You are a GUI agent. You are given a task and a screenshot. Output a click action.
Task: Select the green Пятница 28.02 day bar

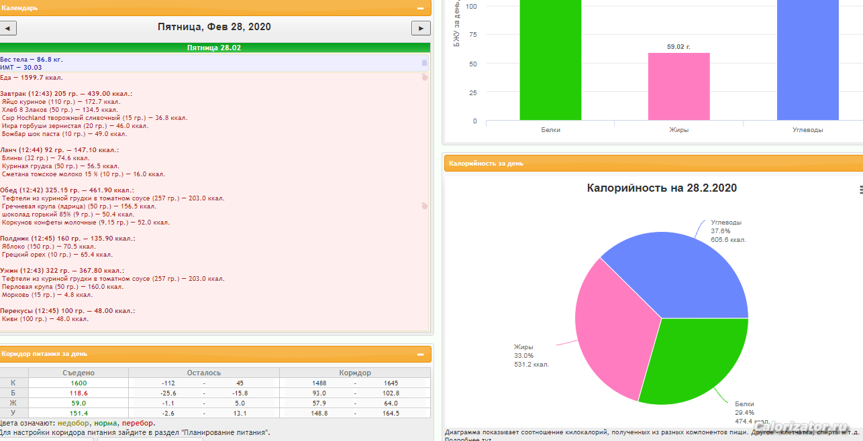(214, 48)
